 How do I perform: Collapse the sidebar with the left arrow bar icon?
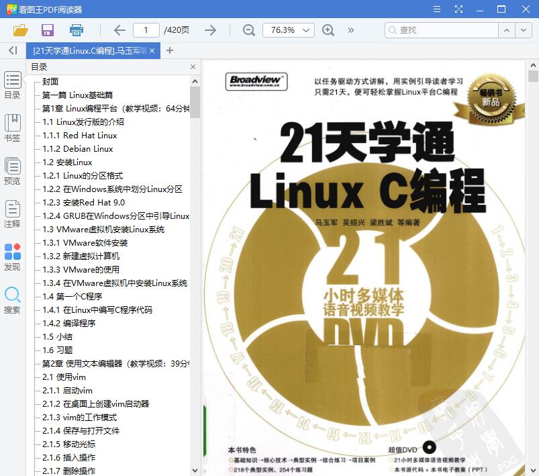[13, 50]
